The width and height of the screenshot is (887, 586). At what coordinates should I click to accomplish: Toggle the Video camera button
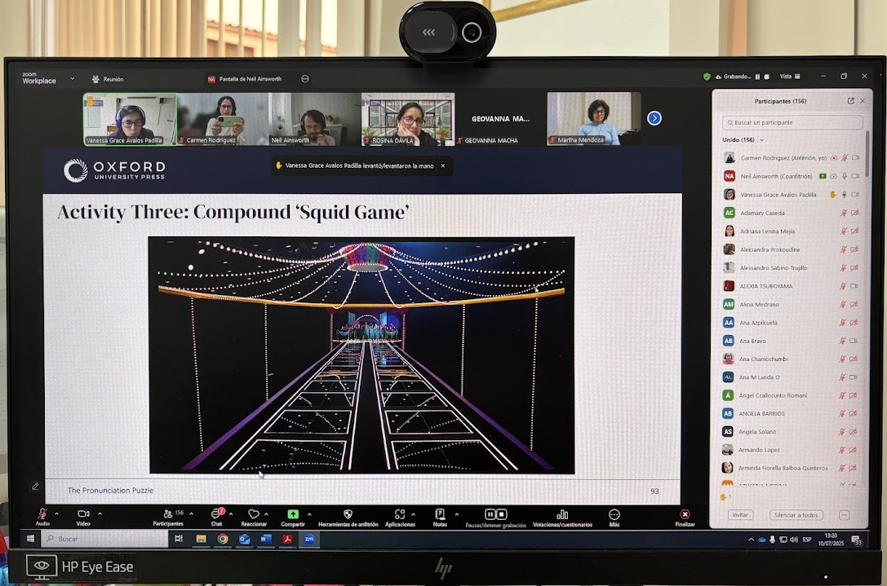(x=83, y=516)
